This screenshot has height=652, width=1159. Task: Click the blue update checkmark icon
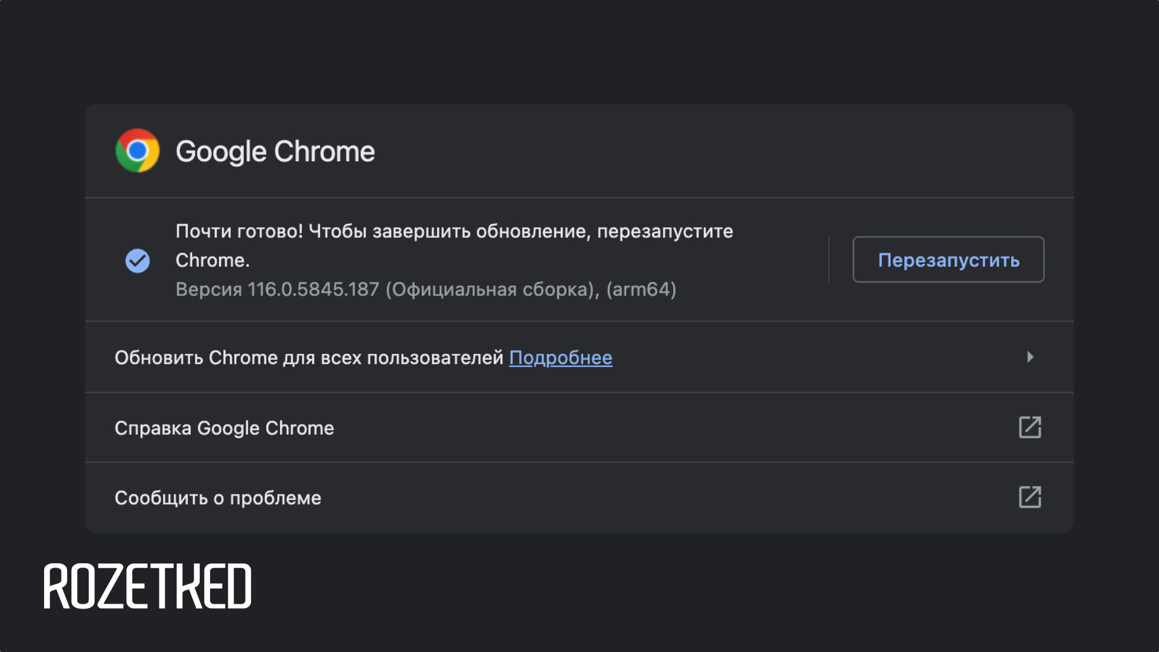point(138,261)
